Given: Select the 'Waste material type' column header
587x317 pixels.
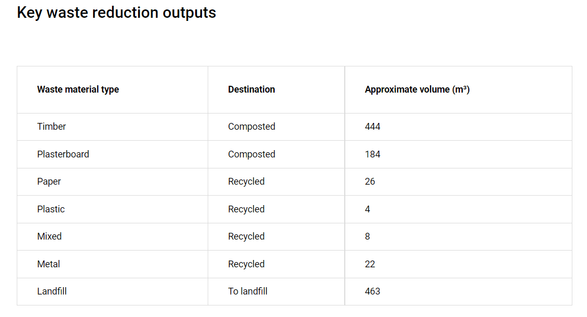Looking at the screenshot, I should 78,89.
